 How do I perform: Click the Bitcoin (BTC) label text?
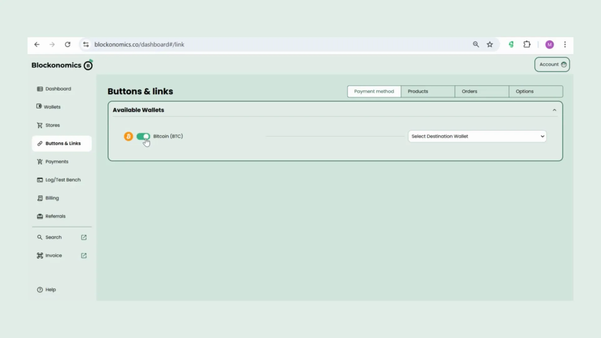[168, 136]
